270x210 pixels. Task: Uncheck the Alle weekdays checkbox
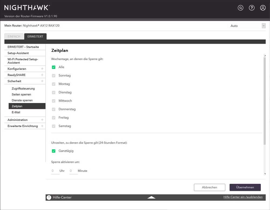53,67
